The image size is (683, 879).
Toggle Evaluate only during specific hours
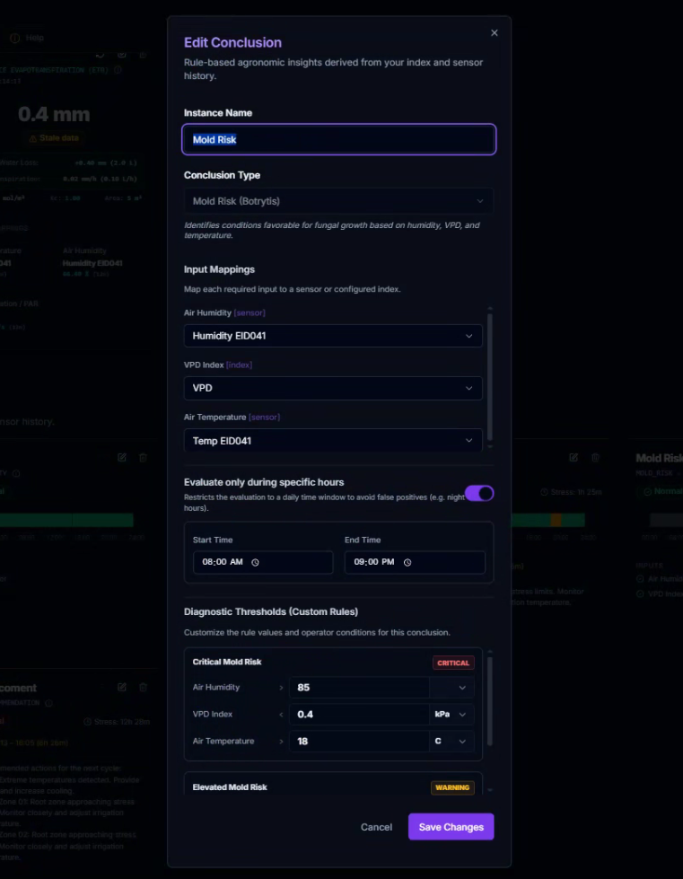(x=479, y=493)
